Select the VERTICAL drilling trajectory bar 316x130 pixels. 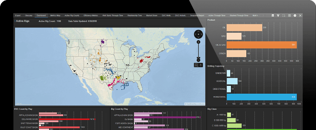click(x=232, y=81)
